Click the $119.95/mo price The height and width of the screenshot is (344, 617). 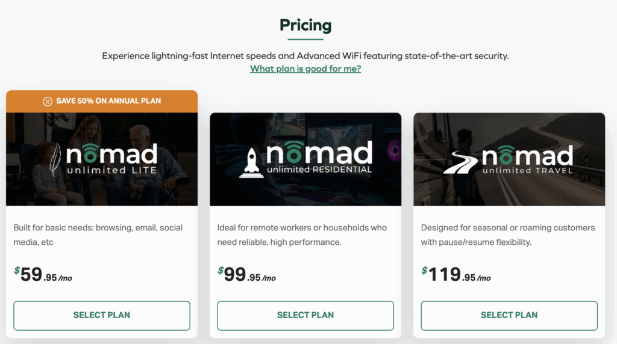[456, 275]
